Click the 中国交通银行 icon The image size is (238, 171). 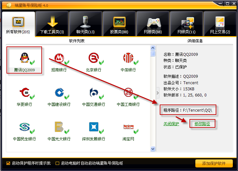pyautogui.click(x=94, y=92)
